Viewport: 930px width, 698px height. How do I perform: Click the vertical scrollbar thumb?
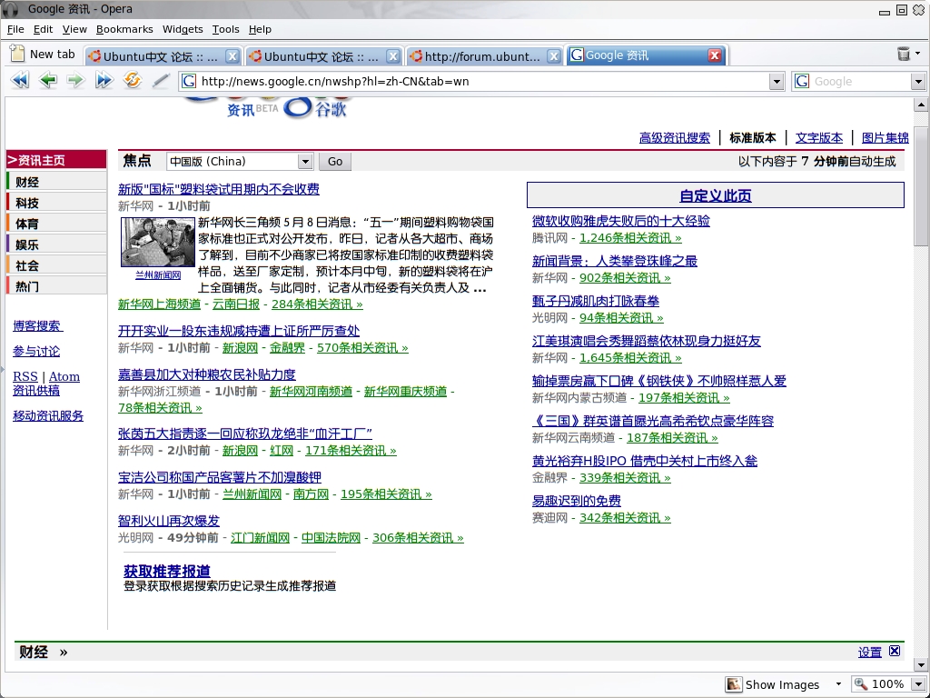pyautogui.click(x=921, y=185)
